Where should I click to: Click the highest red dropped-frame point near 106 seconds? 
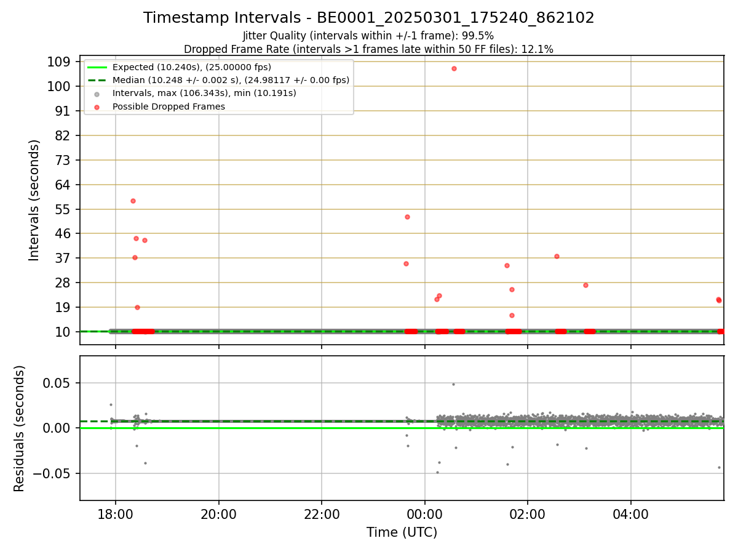[454, 68]
